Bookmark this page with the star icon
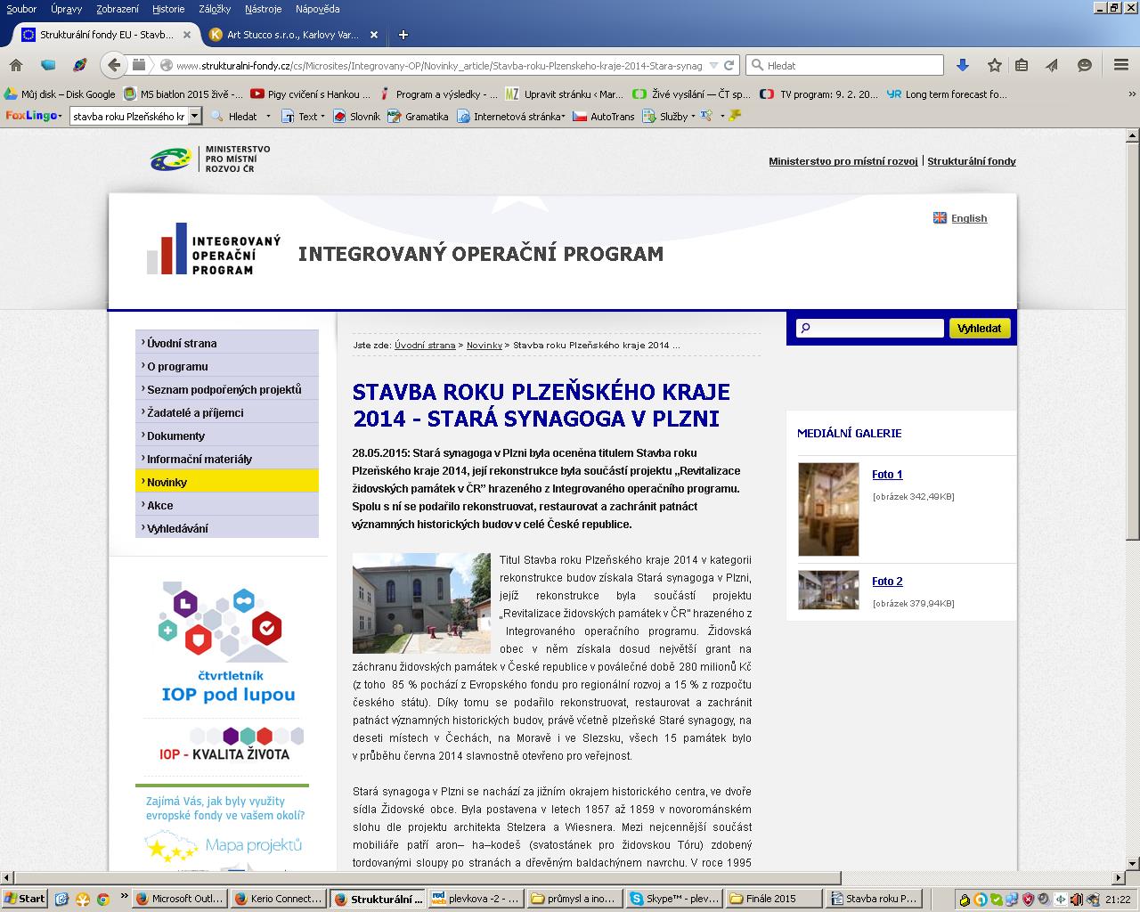 click(x=994, y=65)
